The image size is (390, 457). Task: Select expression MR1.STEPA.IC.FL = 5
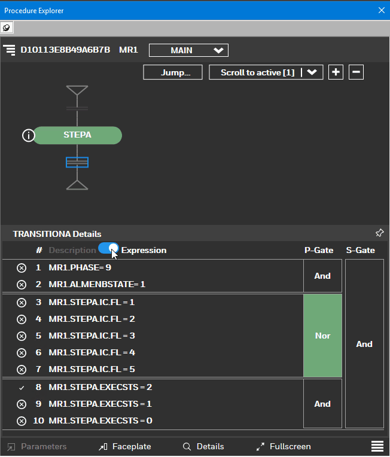[x=92, y=369]
